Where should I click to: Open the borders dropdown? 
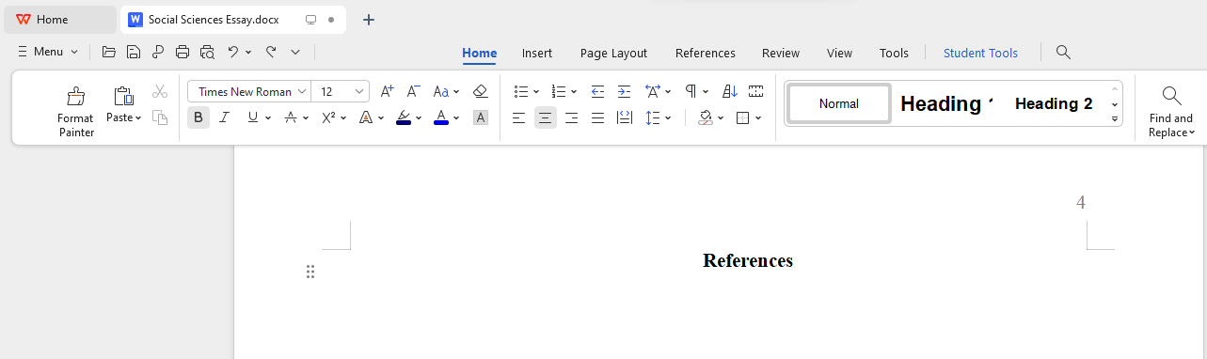(x=757, y=117)
